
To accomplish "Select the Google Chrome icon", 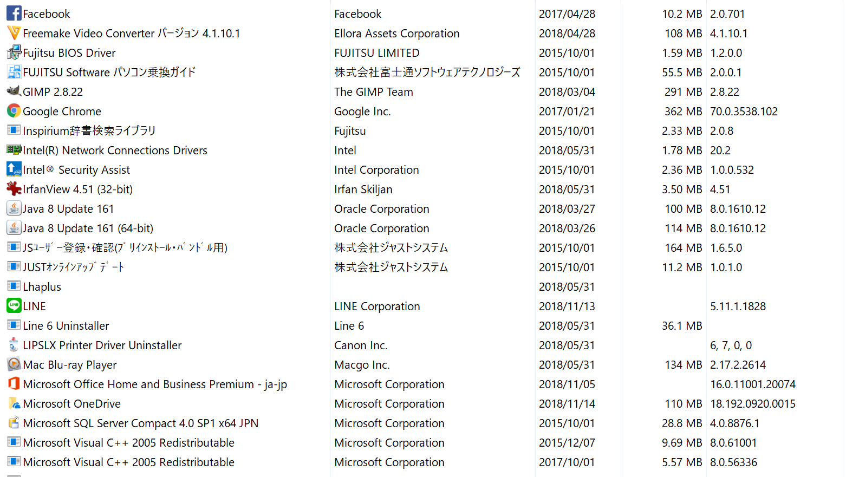I will click(14, 110).
